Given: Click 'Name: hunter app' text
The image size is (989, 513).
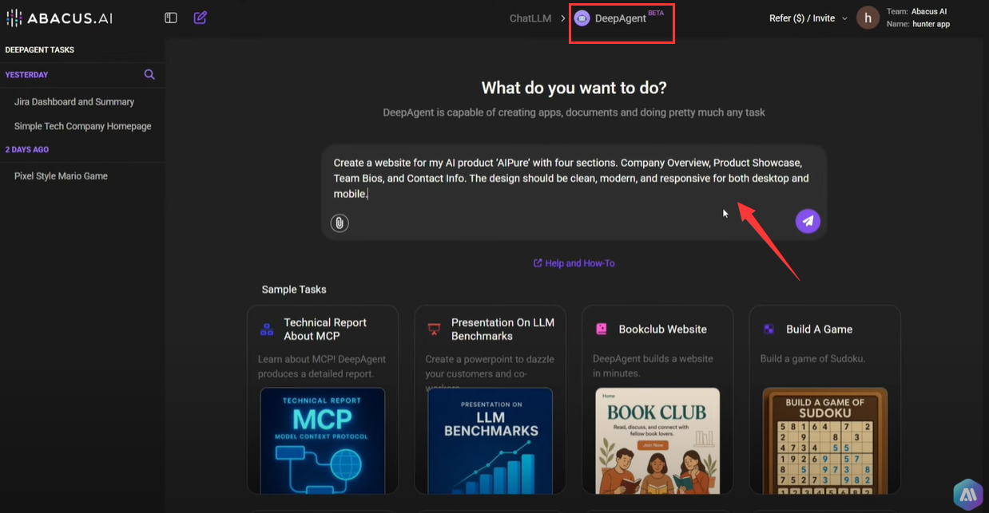Looking at the screenshot, I should tap(918, 24).
